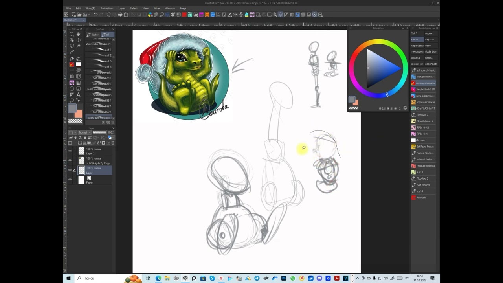Toggle visibility of the Paper layer

pyautogui.click(x=70, y=180)
